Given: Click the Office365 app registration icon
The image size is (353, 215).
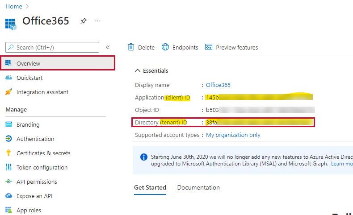Looking at the screenshot, I should [11, 24].
